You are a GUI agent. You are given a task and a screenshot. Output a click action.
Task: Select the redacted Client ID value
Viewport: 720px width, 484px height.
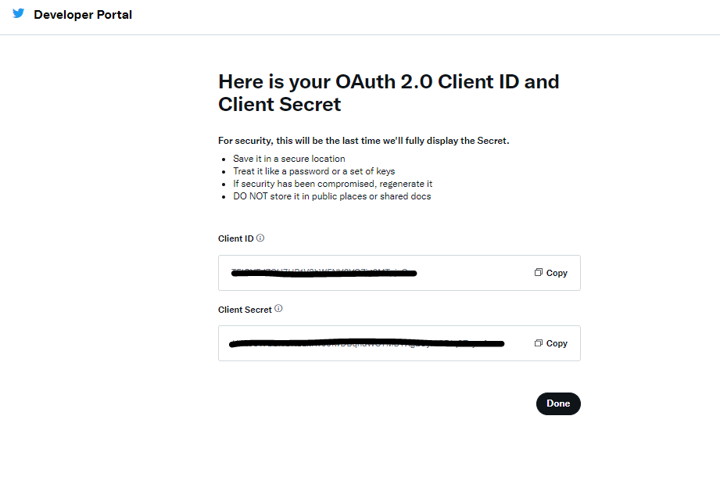click(x=324, y=273)
